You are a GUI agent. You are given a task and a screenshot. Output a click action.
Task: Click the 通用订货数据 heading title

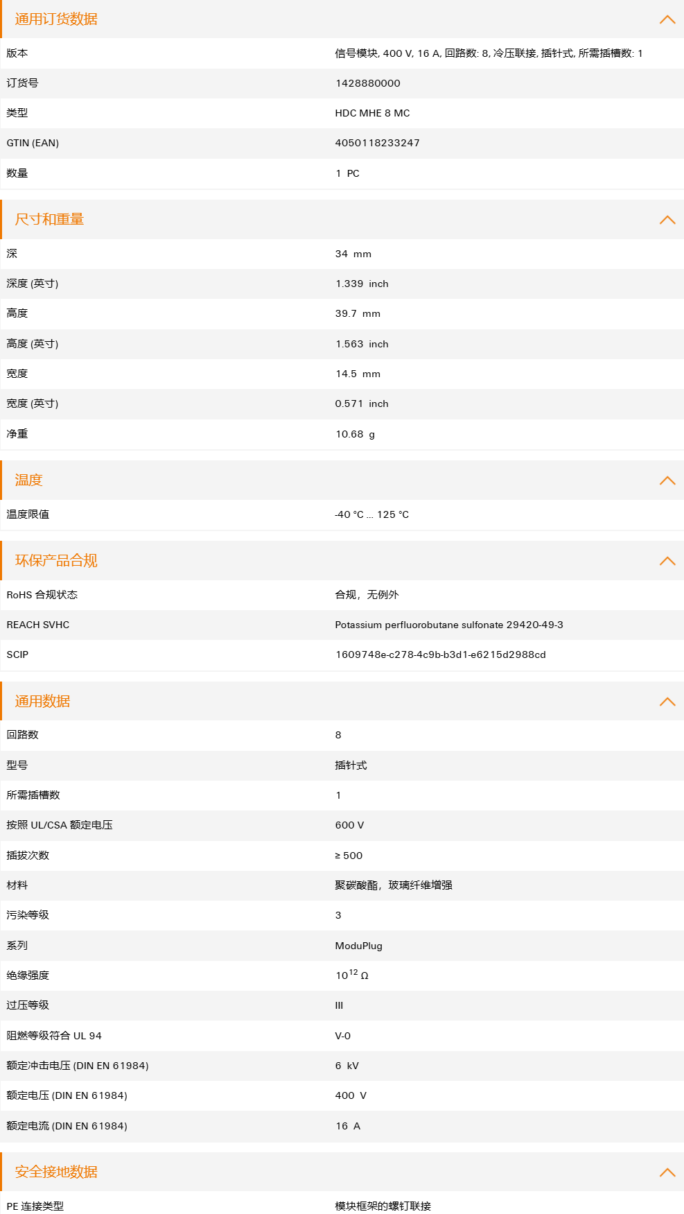(56, 19)
